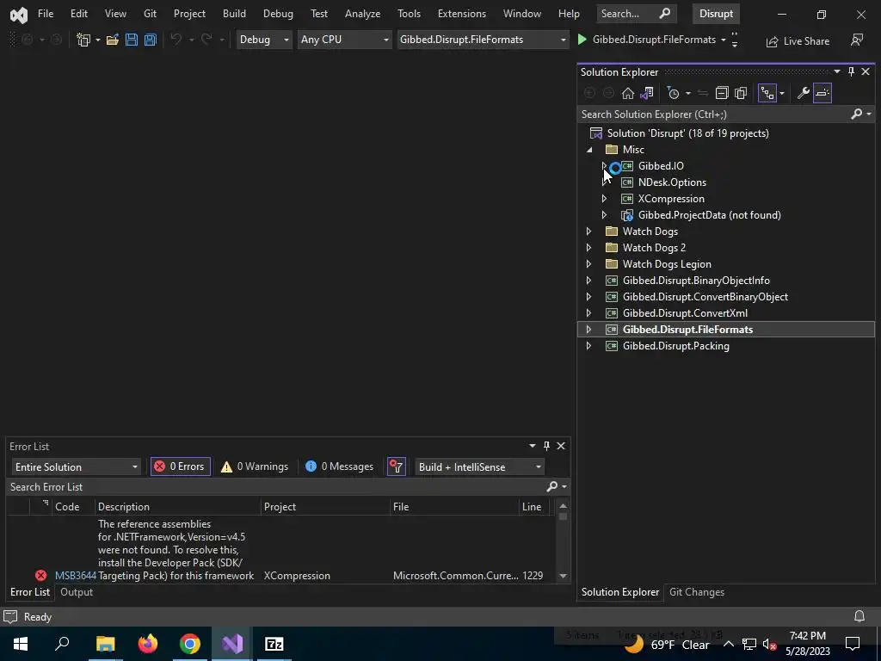Open the Git menu
The image size is (881, 661).
[150, 14]
